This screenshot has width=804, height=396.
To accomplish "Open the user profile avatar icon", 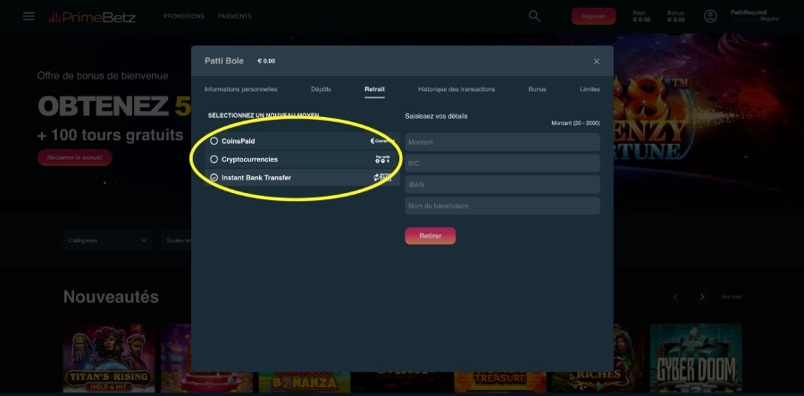I will point(710,16).
